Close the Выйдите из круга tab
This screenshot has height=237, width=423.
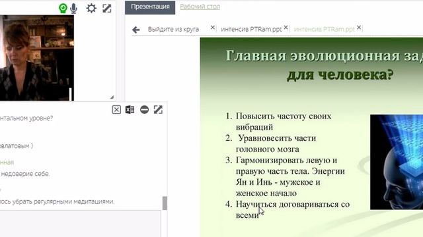click(213, 28)
